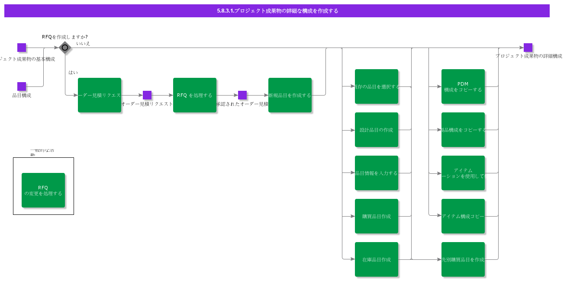Select the purple 品目構成 event square

(x=22, y=86)
